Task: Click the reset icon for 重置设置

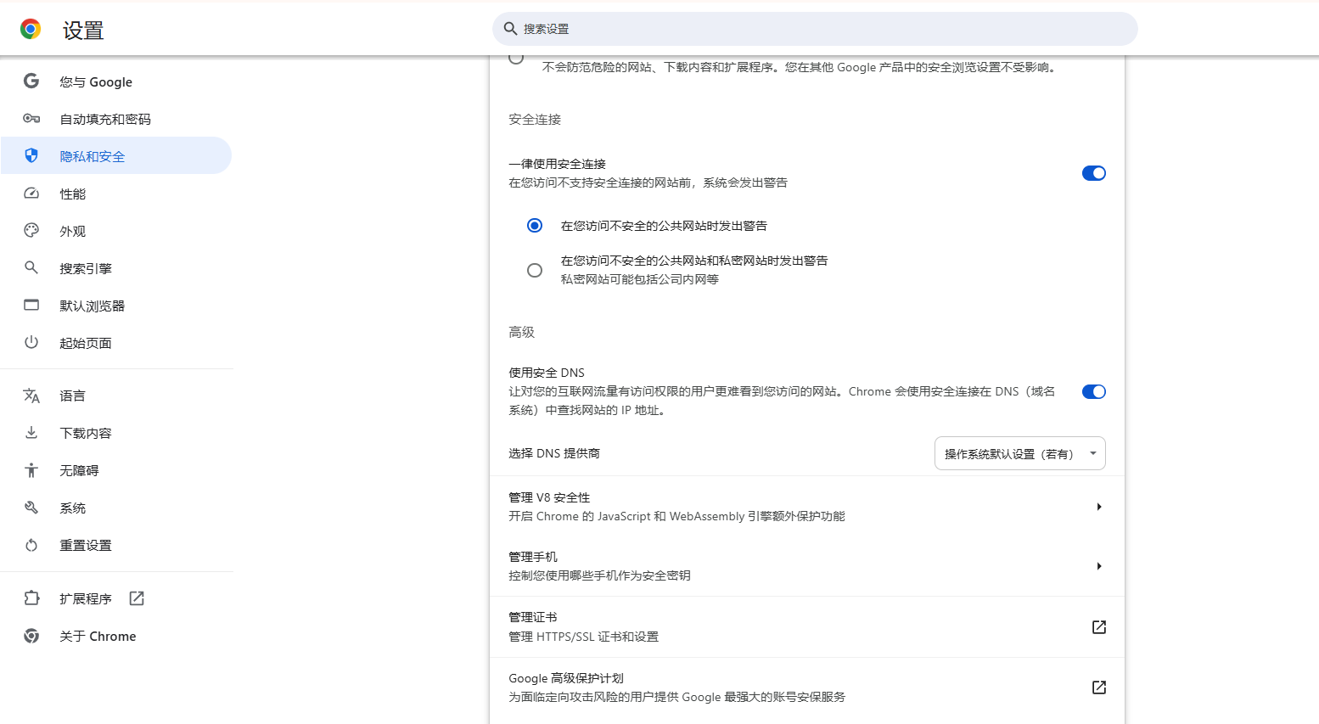Action: pos(31,545)
